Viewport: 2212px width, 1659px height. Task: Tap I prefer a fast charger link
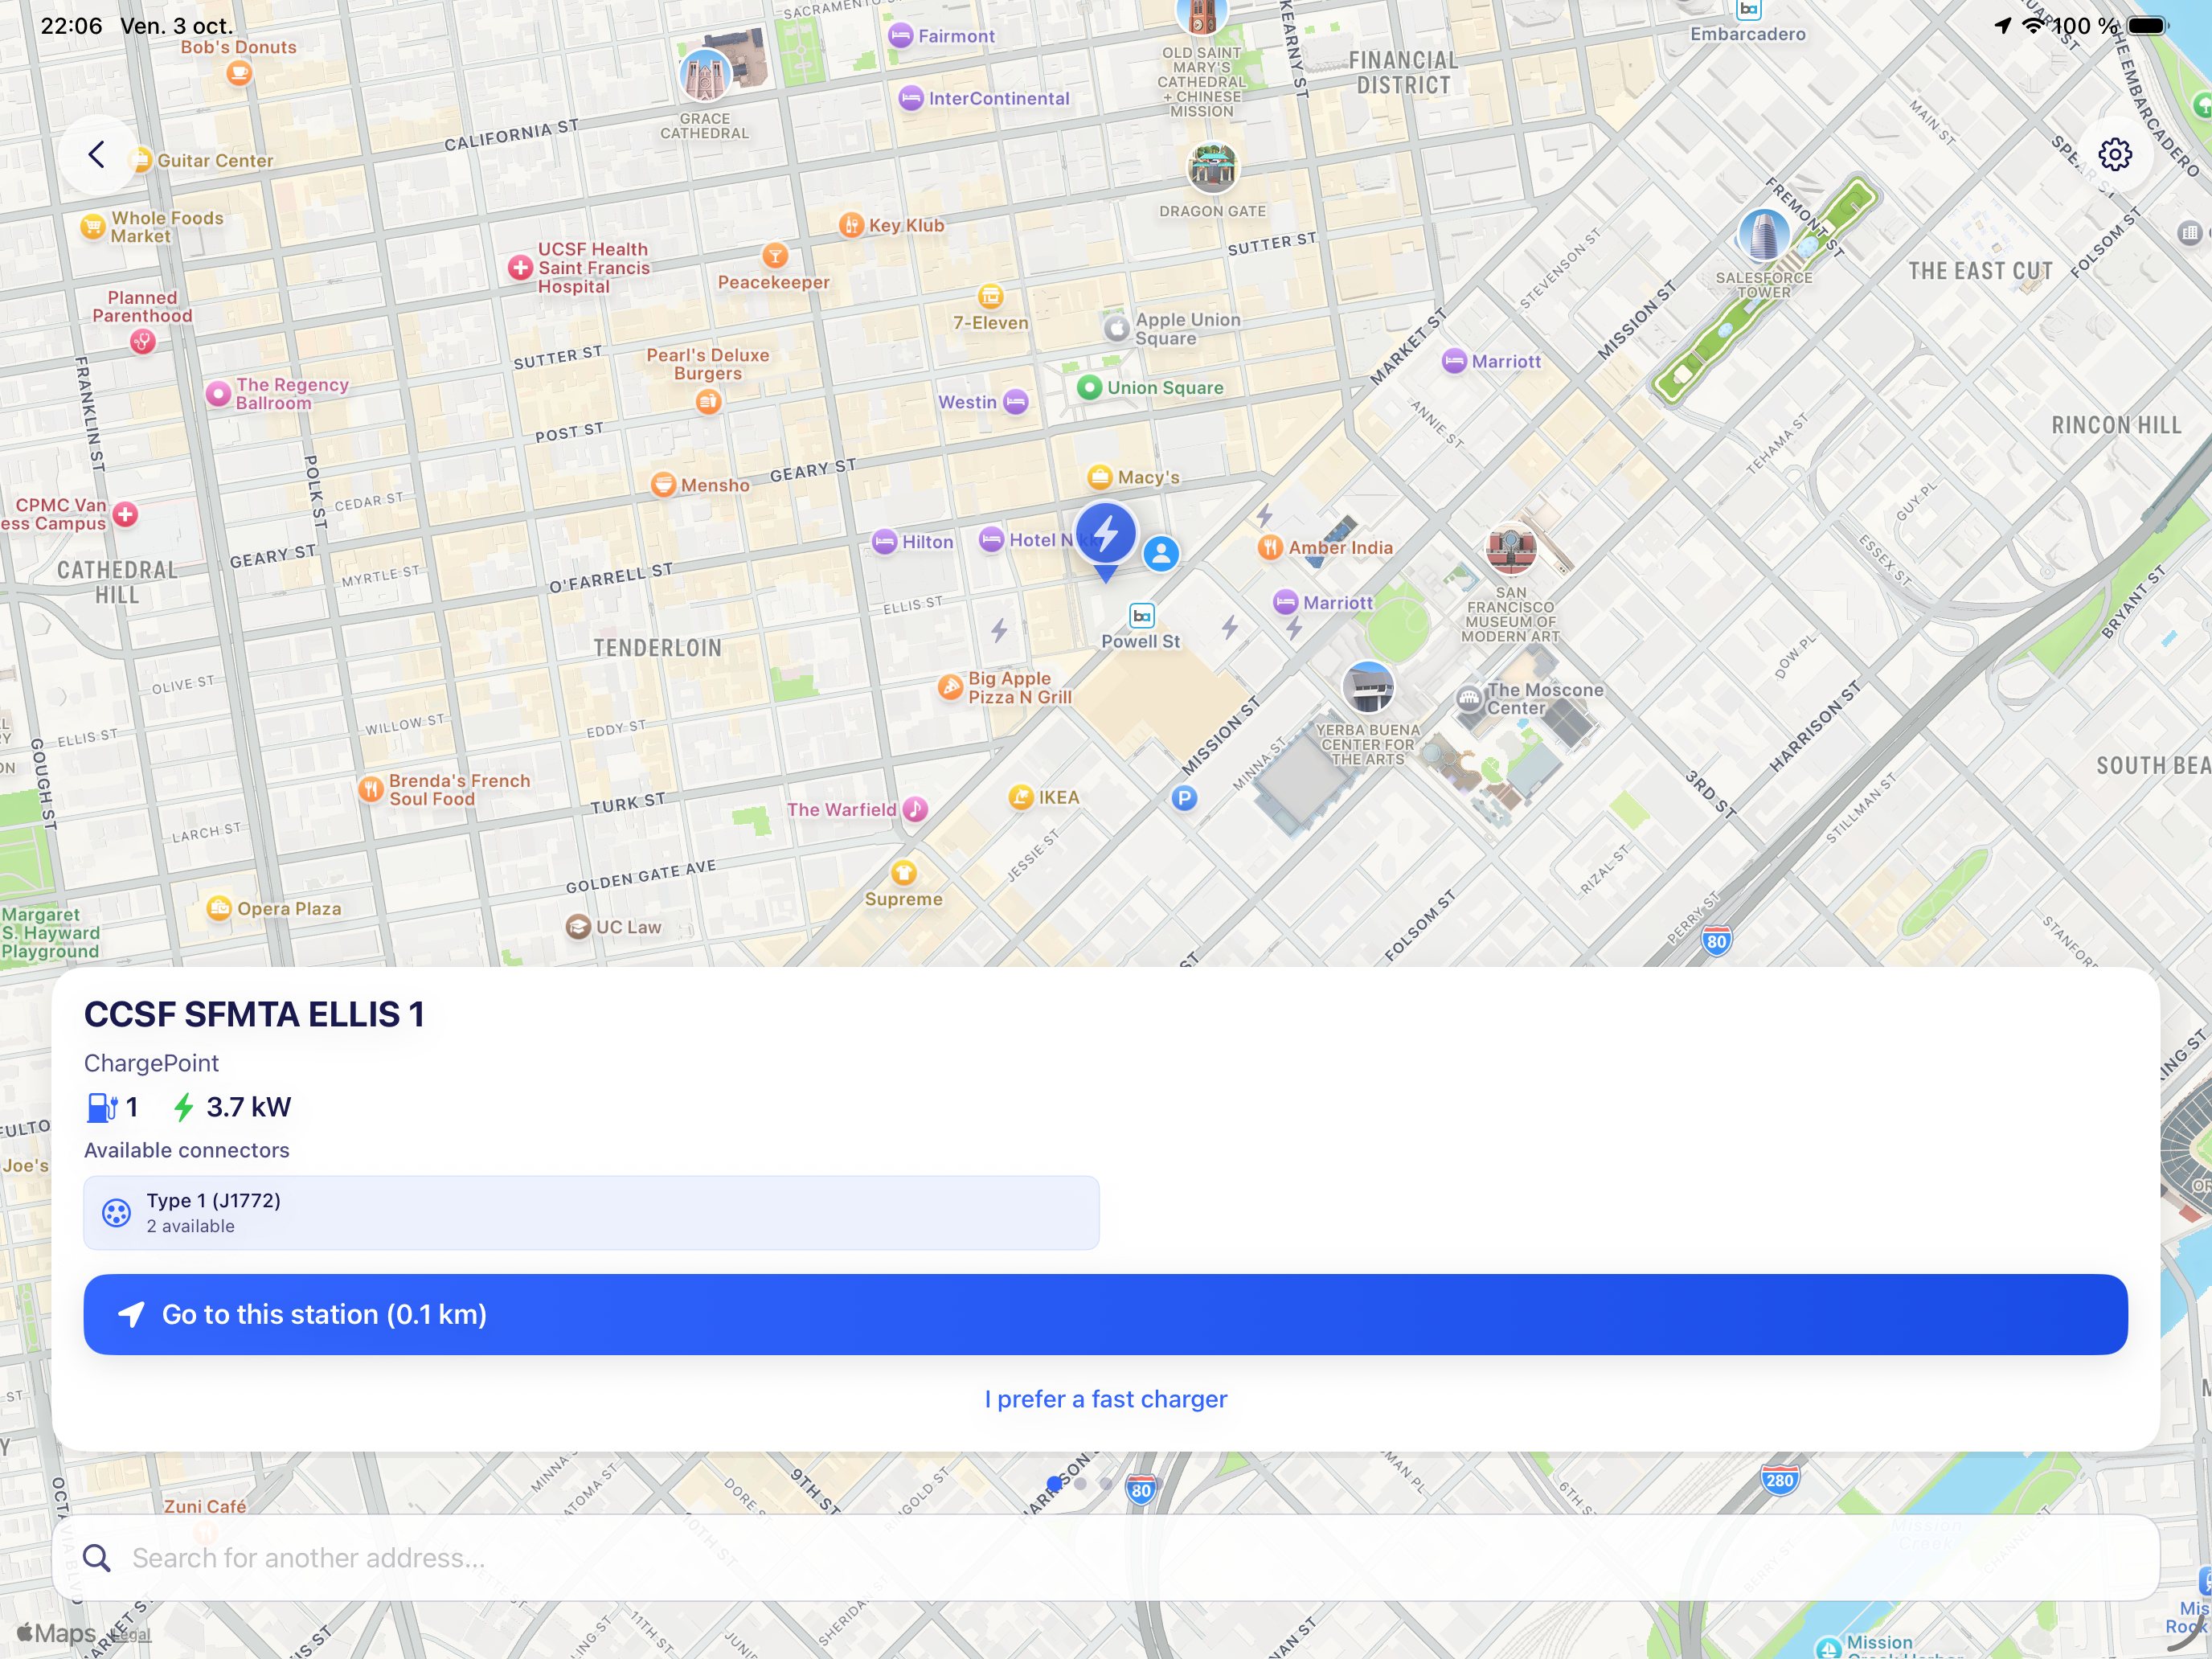click(x=1105, y=1399)
